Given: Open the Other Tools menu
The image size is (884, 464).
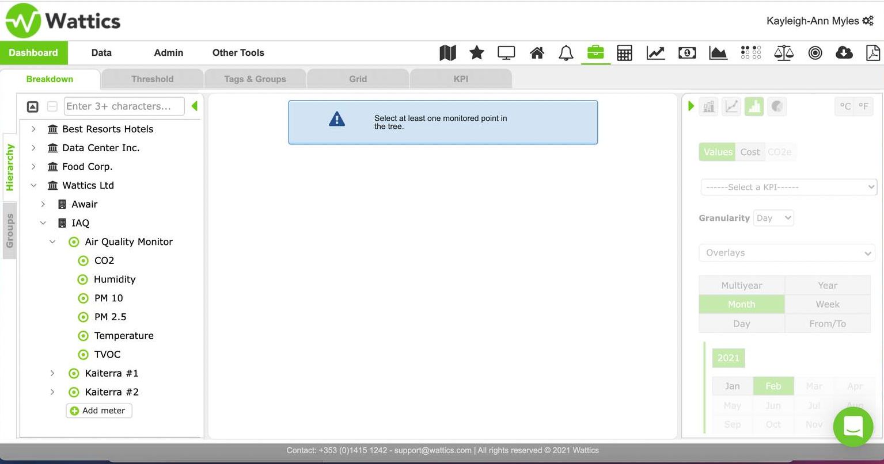Looking at the screenshot, I should pyautogui.click(x=238, y=53).
